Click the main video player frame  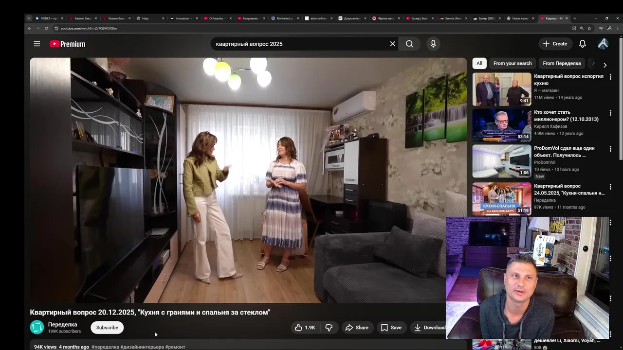coord(248,180)
